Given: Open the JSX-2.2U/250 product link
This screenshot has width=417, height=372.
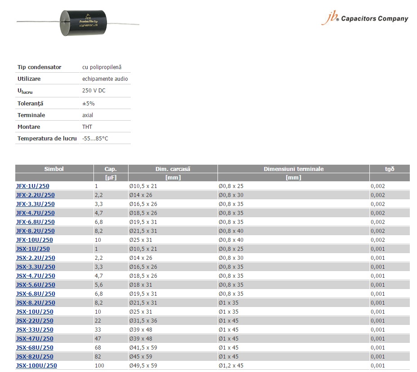Looking at the screenshot, I should [x=35, y=258].
